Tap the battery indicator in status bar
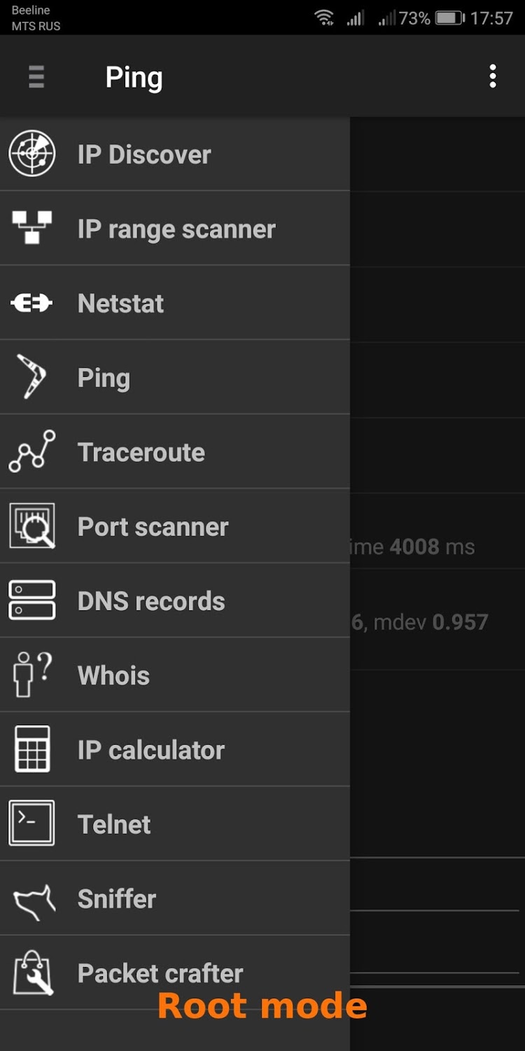525x1051 pixels. tap(449, 18)
